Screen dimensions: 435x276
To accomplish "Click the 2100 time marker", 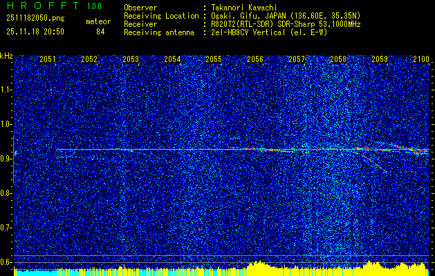I will click(421, 59).
